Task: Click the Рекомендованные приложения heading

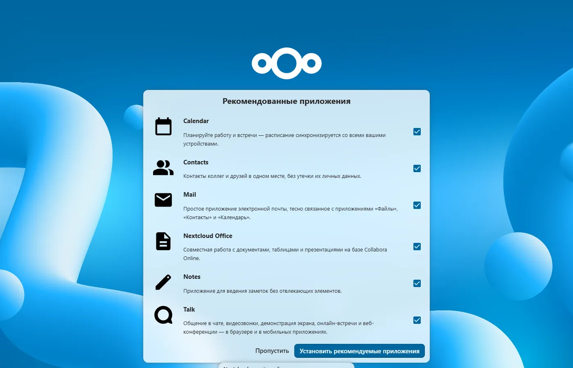Action: [286, 101]
